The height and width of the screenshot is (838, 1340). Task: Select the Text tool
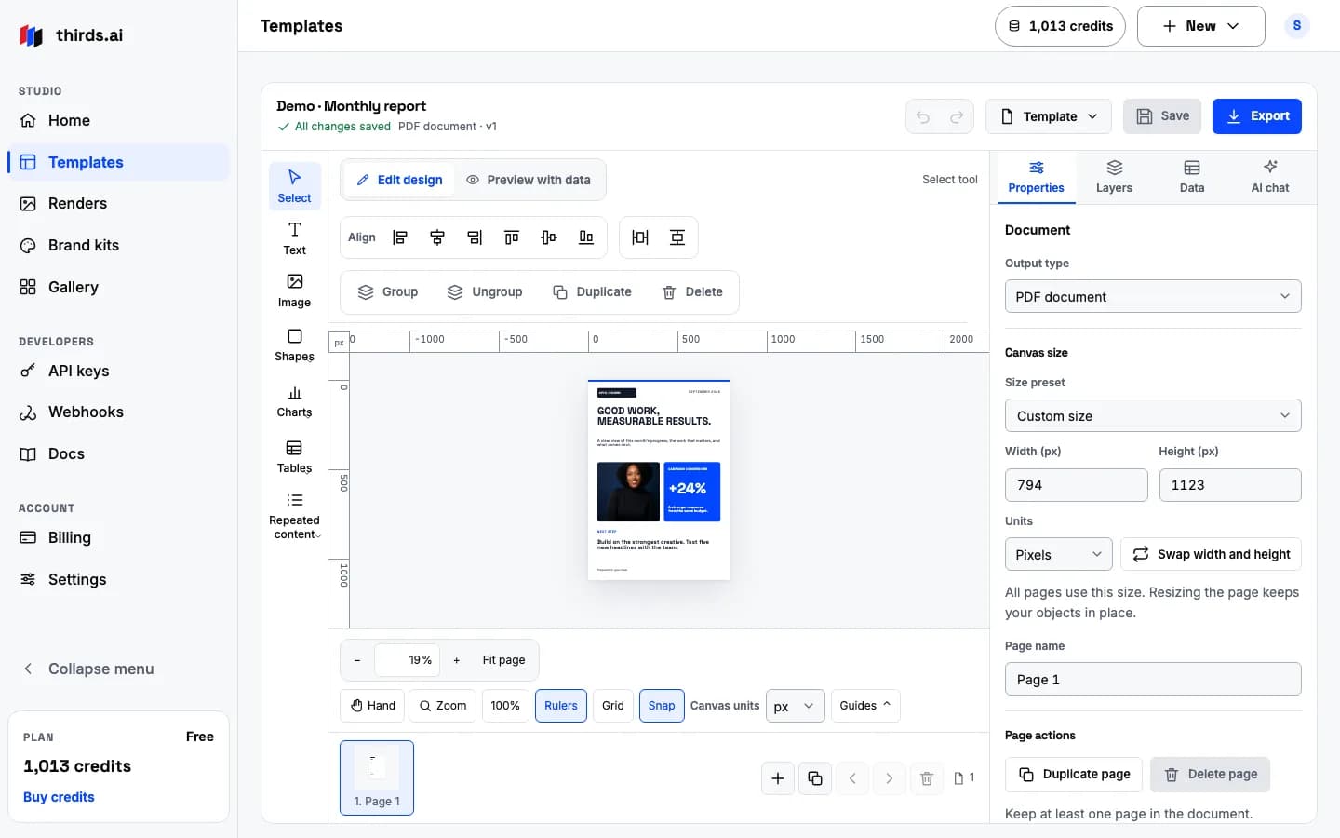[x=295, y=238]
